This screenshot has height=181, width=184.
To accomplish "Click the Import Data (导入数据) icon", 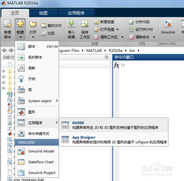I will tap(71, 23).
